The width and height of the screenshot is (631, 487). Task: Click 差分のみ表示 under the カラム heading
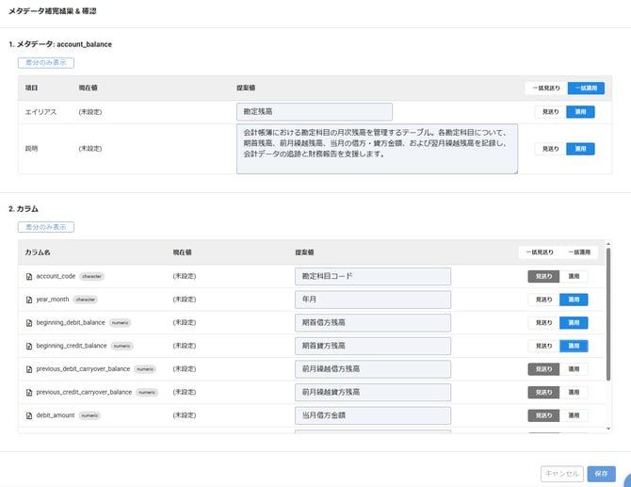[45, 227]
